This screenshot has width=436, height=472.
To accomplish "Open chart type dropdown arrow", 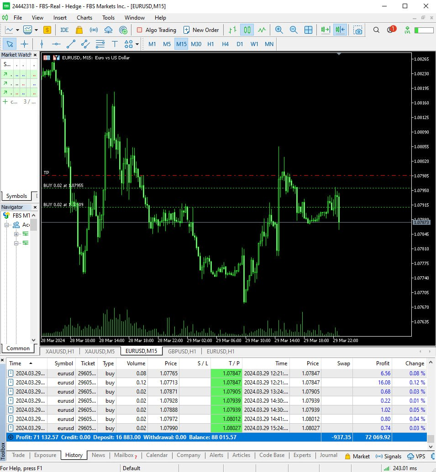I will (17, 30).
